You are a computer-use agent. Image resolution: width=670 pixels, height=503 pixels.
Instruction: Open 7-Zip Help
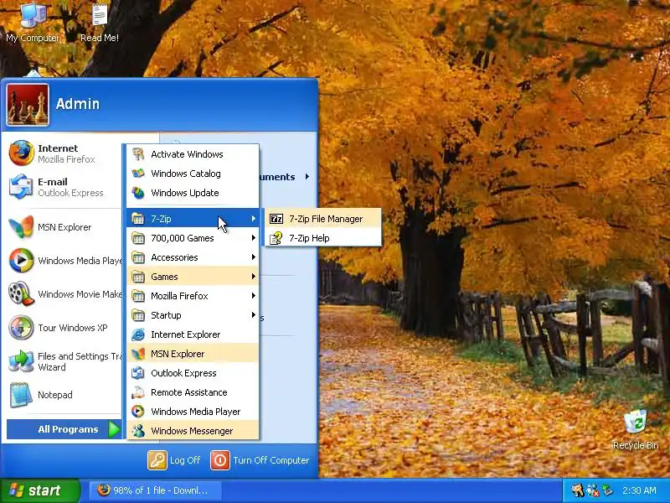323,238
